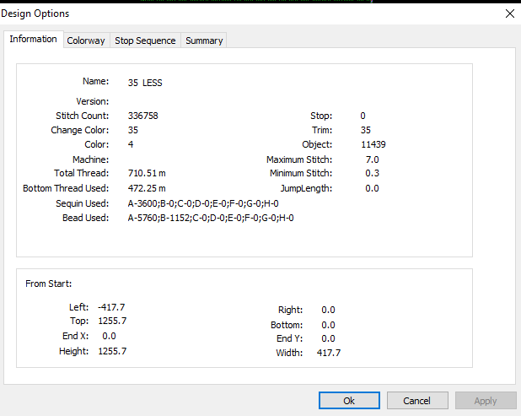The height and width of the screenshot is (416, 521).
Task: Click the Sequin Used value A-3600 string
Action: [x=203, y=203]
